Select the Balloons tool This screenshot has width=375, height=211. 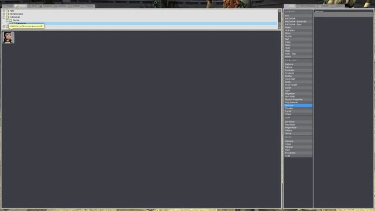point(298,64)
